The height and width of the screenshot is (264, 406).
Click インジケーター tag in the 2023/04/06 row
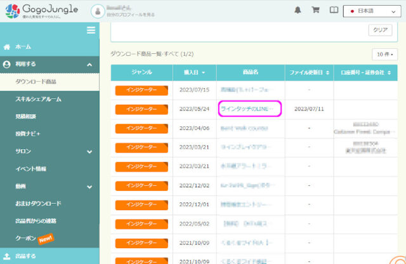(x=141, y=128)
